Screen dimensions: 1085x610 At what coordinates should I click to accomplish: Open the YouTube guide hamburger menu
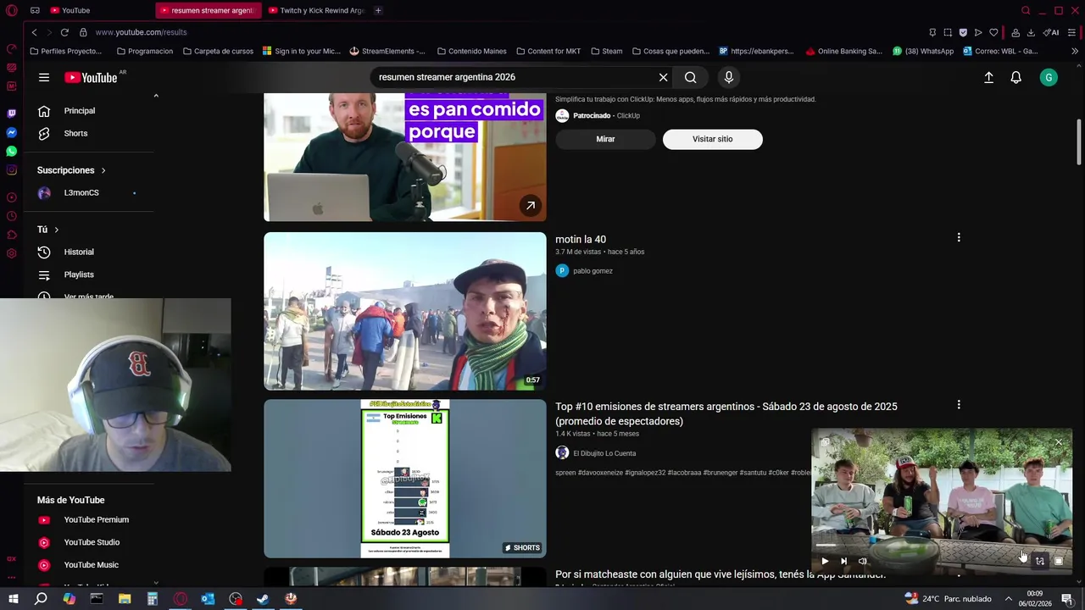tap(44, 77)
